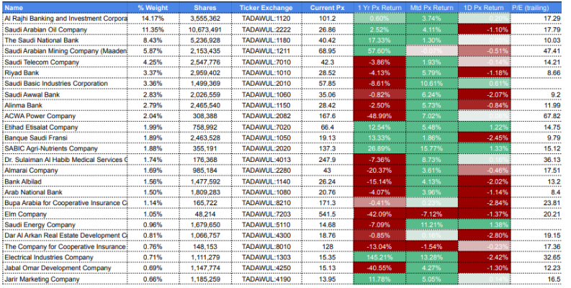Viewport: 571px width, 288px height.
Task: Click the Saudi Energy Company cell
Action: (65, 225)
